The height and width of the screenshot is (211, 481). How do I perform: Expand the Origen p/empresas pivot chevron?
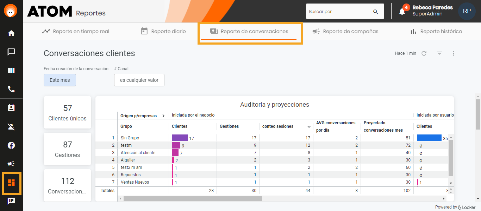click(163, 116)
